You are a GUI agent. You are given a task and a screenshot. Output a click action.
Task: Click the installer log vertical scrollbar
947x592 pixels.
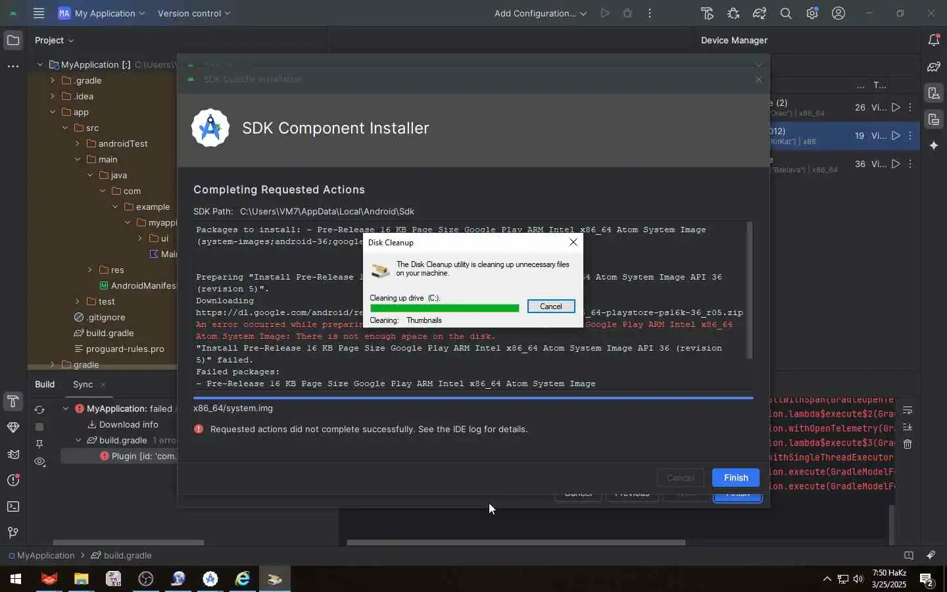749,290
